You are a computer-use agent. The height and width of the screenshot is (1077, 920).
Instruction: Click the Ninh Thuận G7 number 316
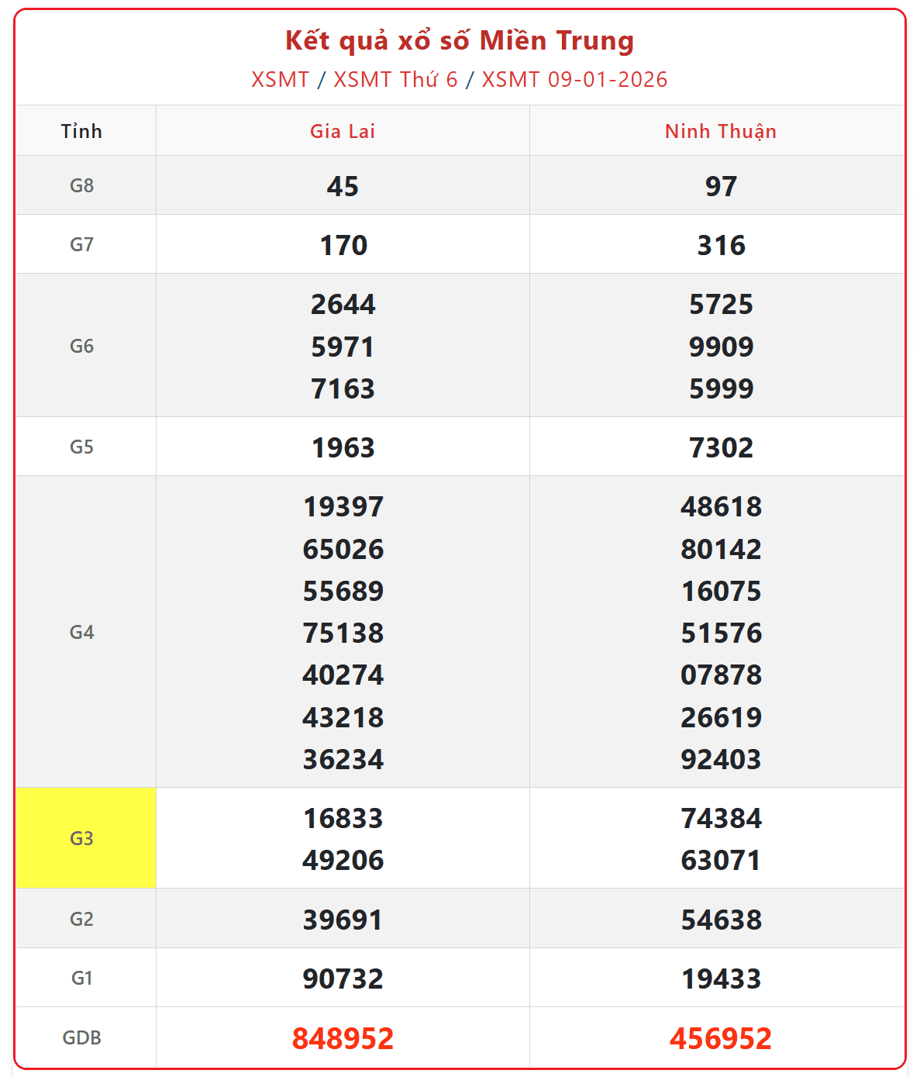721,245
